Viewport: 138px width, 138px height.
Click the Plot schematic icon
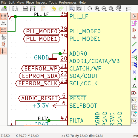(33, 9)
